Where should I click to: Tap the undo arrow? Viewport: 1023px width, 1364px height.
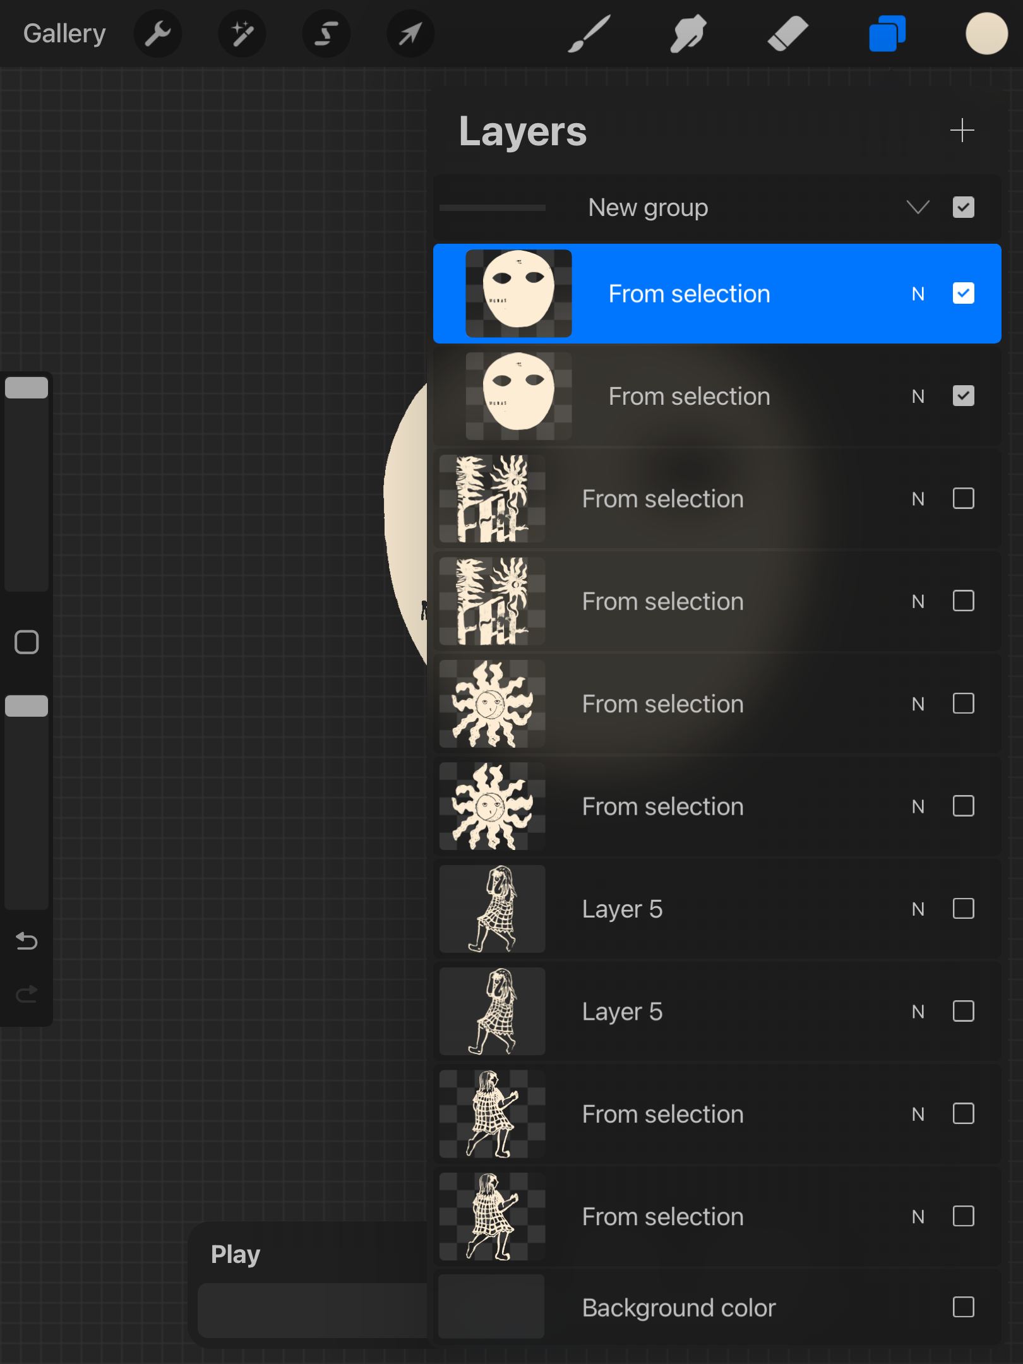pyautogui.click(x=27, y=941)
